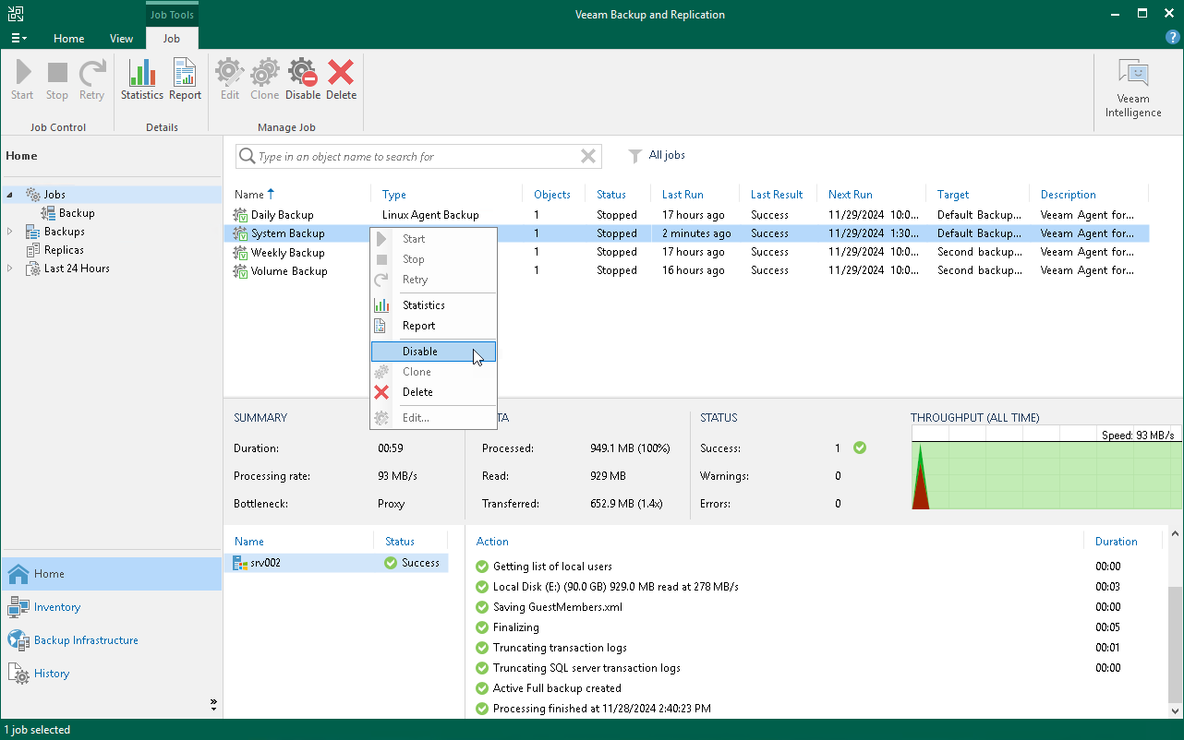The height and width of the screenshot is (740, 1184).
Task: Select the Weekly Backup job row
Action: 686,252
